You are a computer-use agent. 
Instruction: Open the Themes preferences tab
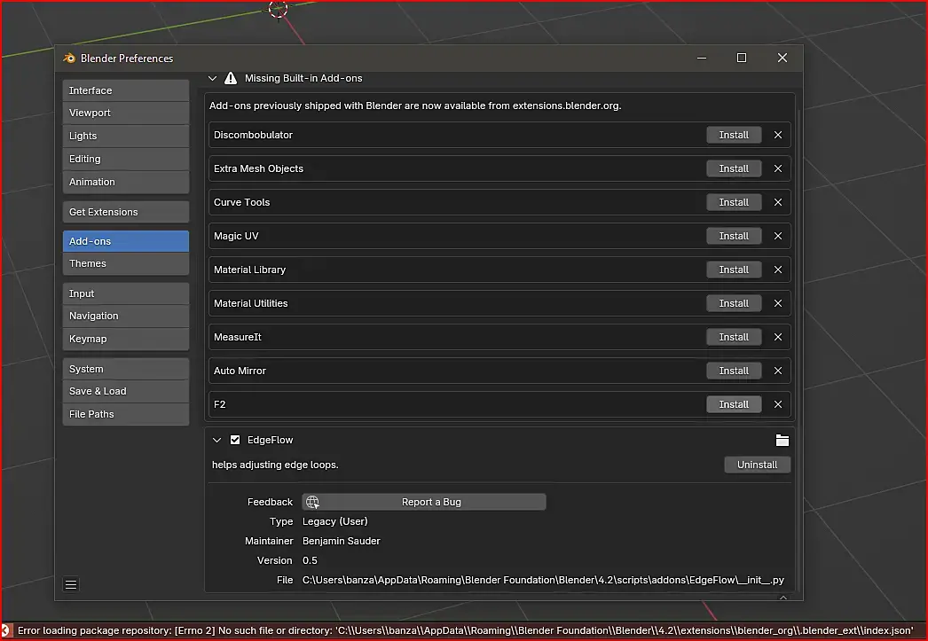[x=125, y=263]
